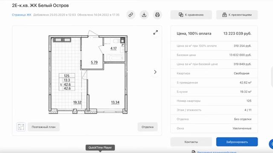The height and width of the screenshot is (153, 273).
Task: Select floor value 4 / 11
Action: tap(248, 110)
